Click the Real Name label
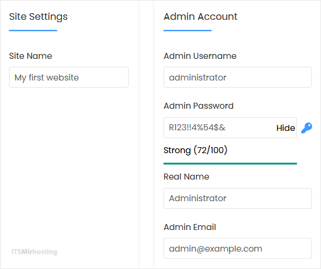The width and height of the screenshot is (321, 269). tap(186, 177)
